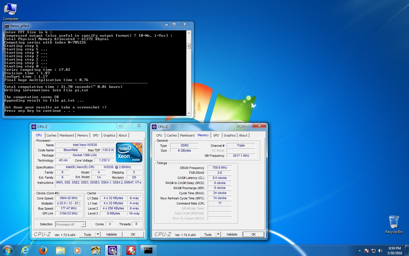The width and height of the screenshot is (409, 256).
Task: Open SPD tab in right CPU-Z window
Action: click(x=216, y=135)
